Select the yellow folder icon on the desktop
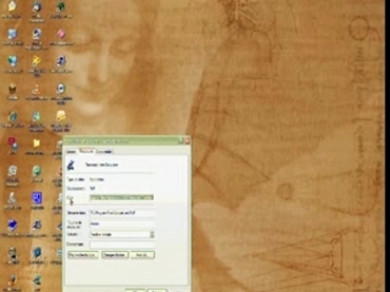This screenshot has width=390, height=292. (x=37, y=143)
